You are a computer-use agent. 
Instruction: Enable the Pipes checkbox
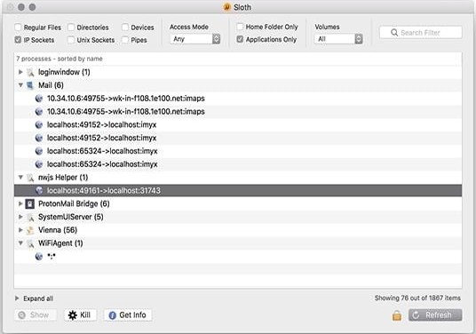(125, 40)
